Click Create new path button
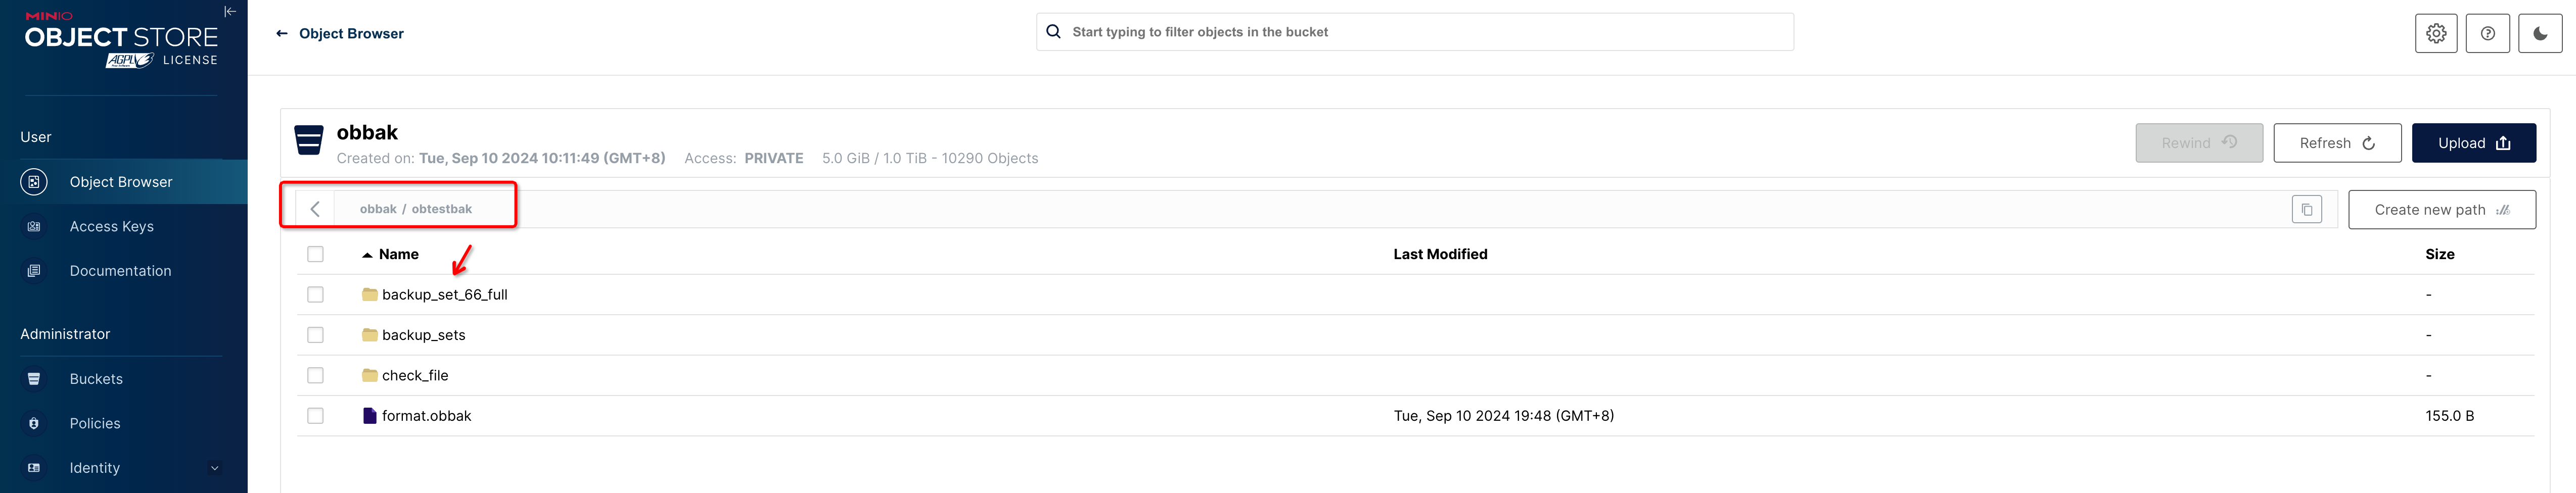The width and height of the screenshot is (2576, 493). (x=2441, y=210)
